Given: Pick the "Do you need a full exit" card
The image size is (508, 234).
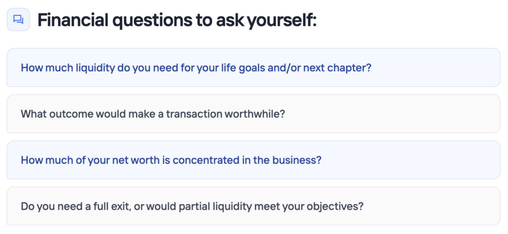Looking at the screenshot, I should tap(254, 206).
